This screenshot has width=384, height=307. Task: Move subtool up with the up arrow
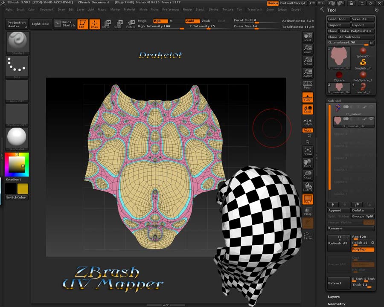click(x=333, y=204)
